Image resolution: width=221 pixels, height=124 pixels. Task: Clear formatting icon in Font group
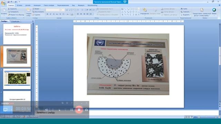coord(74,10)
